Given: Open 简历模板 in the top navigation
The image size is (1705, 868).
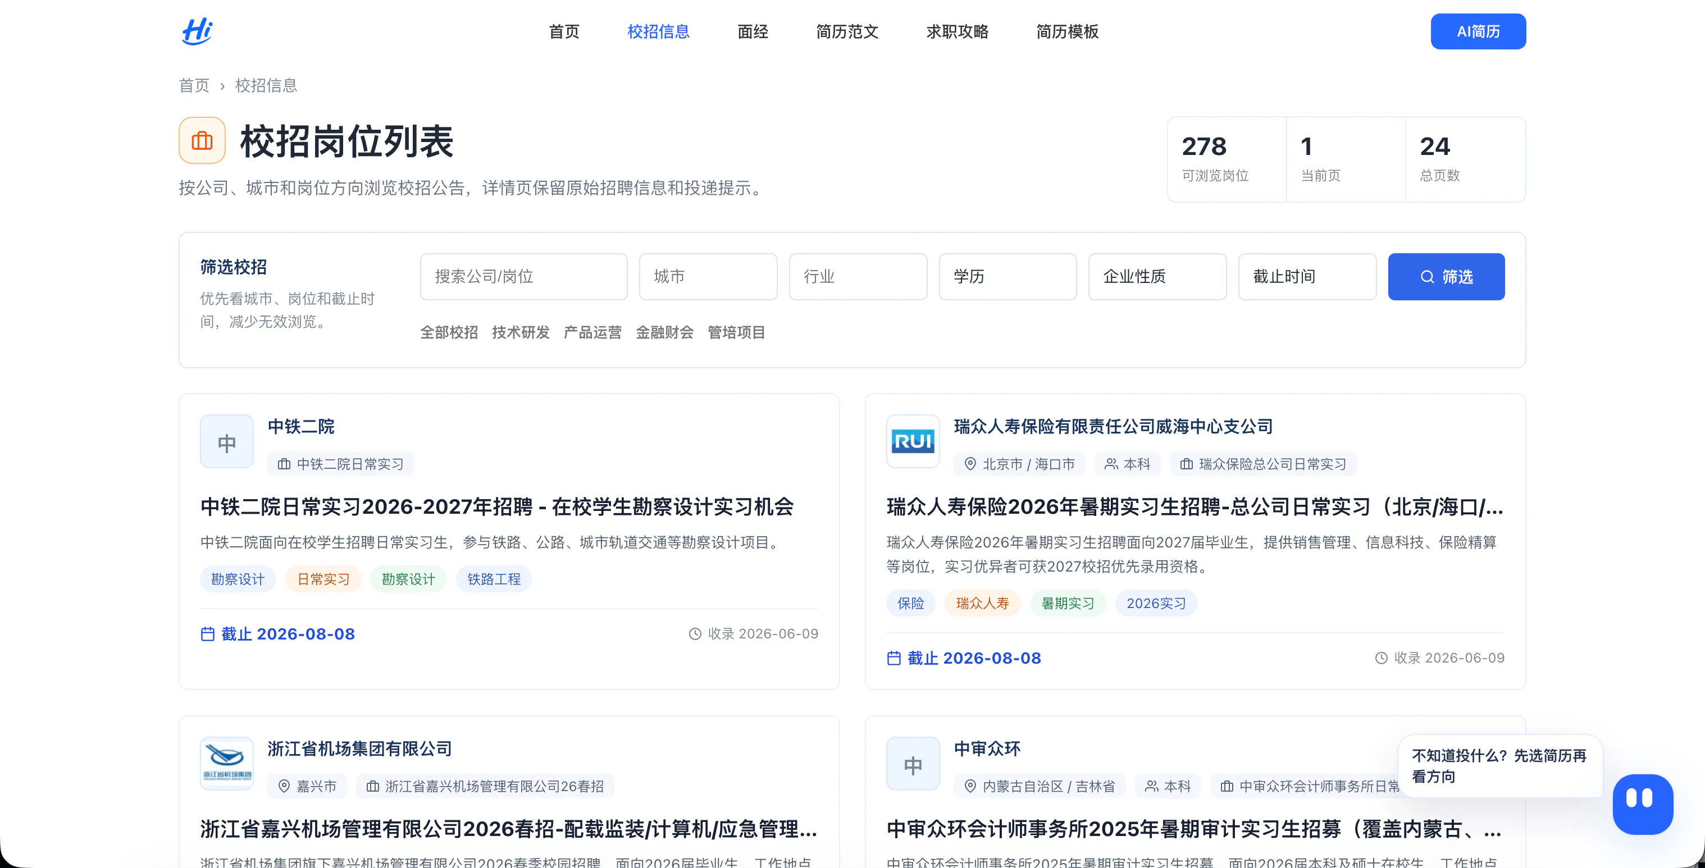Looking at the screenshot, I should coord(1067,31).
